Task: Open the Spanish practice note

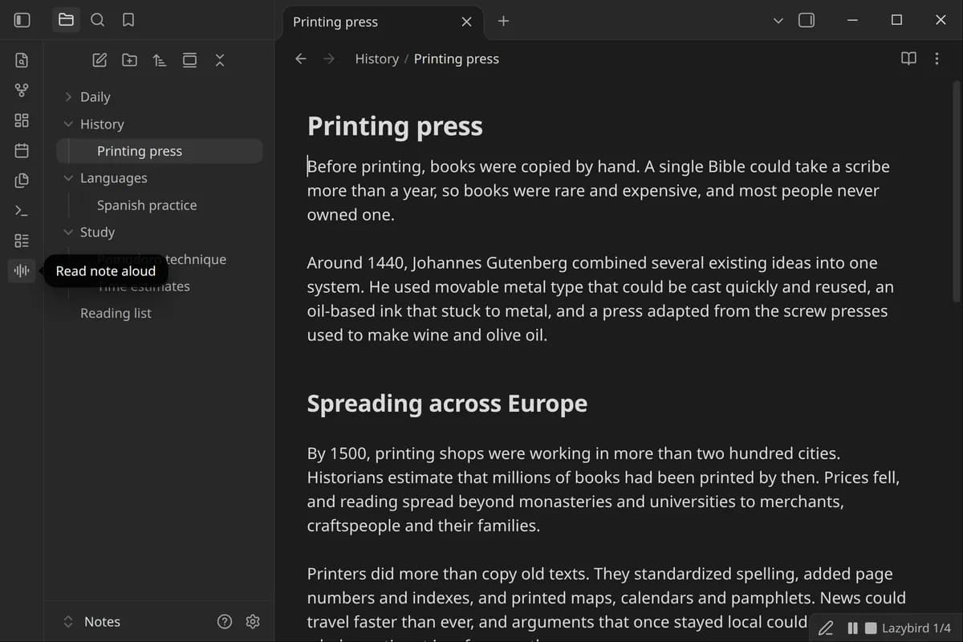Action: (147, 205)
